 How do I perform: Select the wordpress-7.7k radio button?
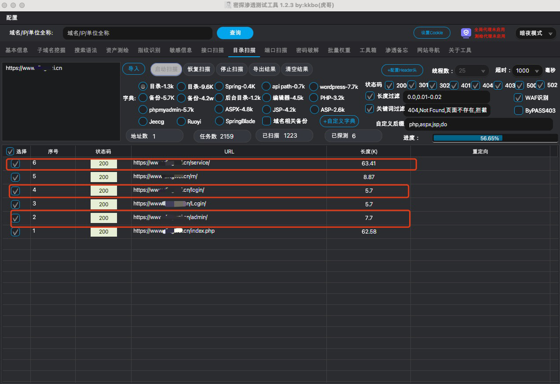pos(314,86)
